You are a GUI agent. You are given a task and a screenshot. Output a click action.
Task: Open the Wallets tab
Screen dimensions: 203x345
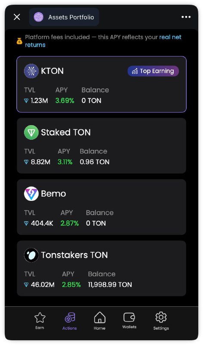tap(129, 321)
